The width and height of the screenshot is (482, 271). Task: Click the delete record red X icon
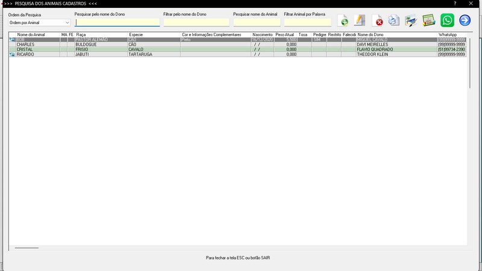377,20
